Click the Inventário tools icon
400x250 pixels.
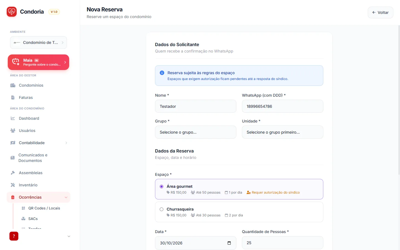point(13,185)
